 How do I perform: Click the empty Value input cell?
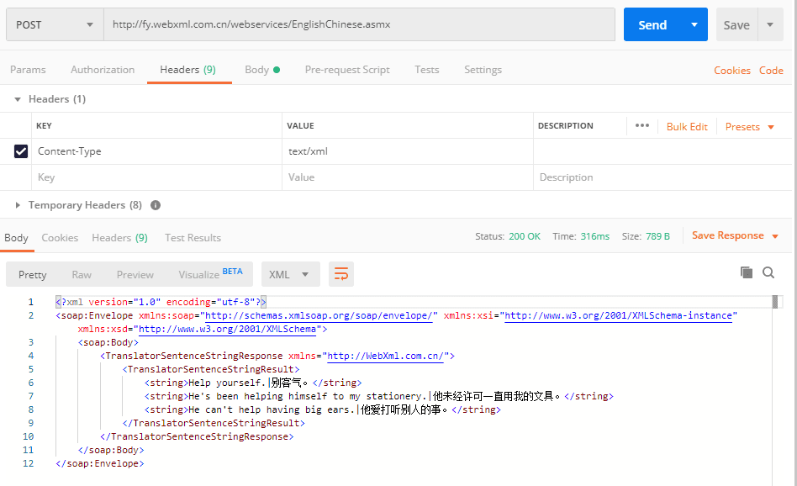(408, 177)
